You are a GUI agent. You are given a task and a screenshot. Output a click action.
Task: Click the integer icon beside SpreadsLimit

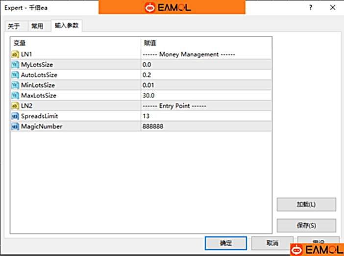pos(15,116)
